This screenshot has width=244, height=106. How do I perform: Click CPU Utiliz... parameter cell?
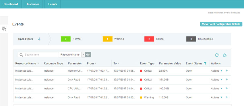[x=75, y=89]
